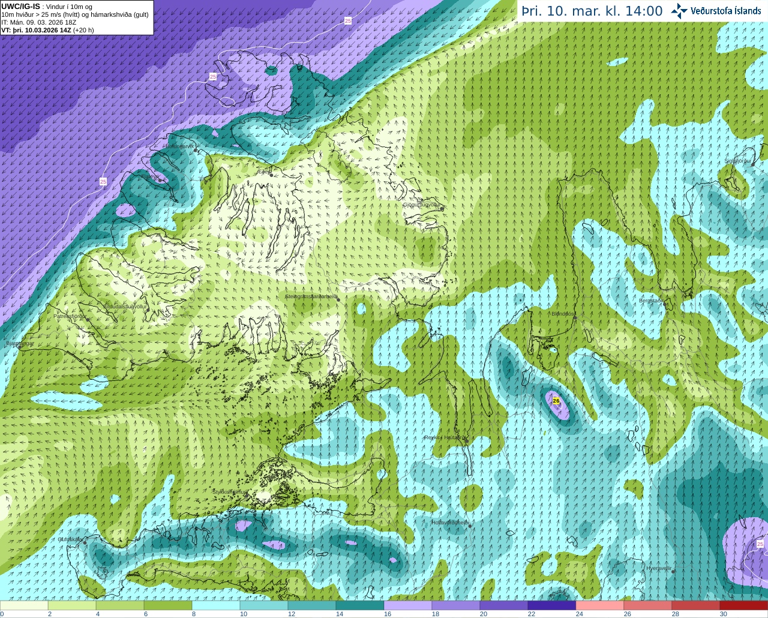Click the Bíldudalsflugvöllur station label
This screenshot has width=768, height=618.
coord(125,306)
